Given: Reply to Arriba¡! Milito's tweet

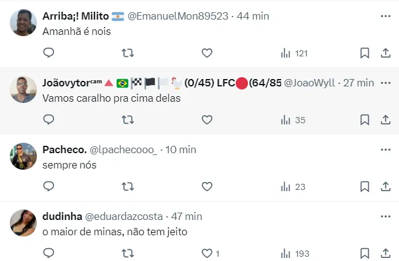Looking at the screenshot, I should coord(49,53).
